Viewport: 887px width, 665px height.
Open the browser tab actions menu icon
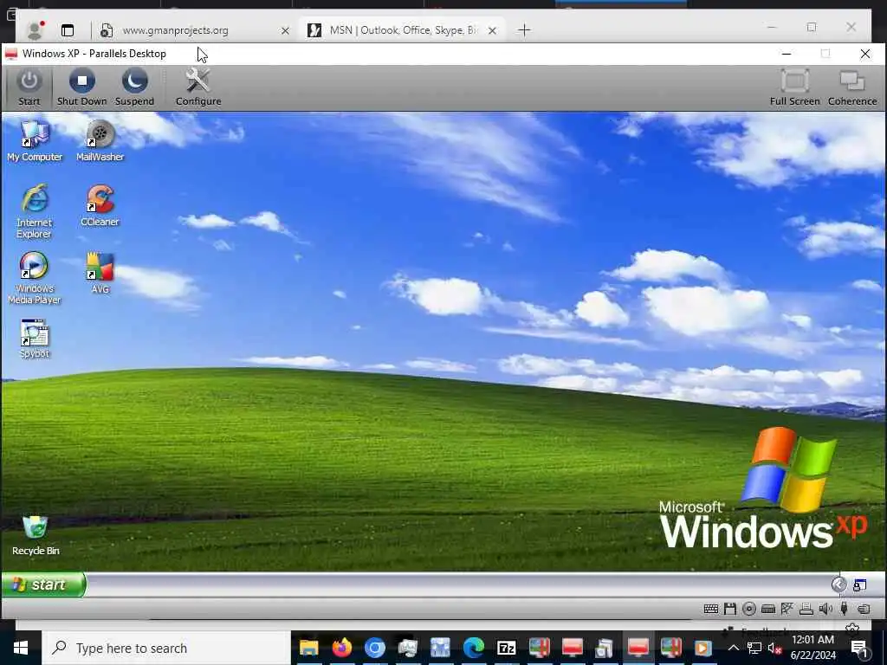click(68, 30)
